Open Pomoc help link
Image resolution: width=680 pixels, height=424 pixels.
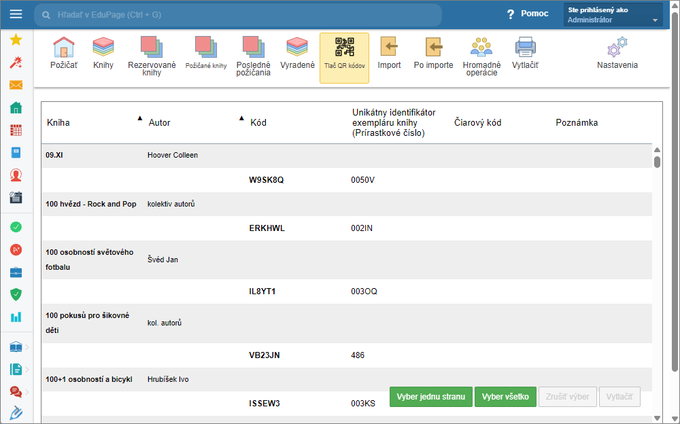tap(528, 14)
